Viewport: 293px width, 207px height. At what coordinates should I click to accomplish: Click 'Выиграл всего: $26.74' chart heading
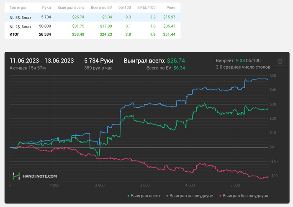154,61
